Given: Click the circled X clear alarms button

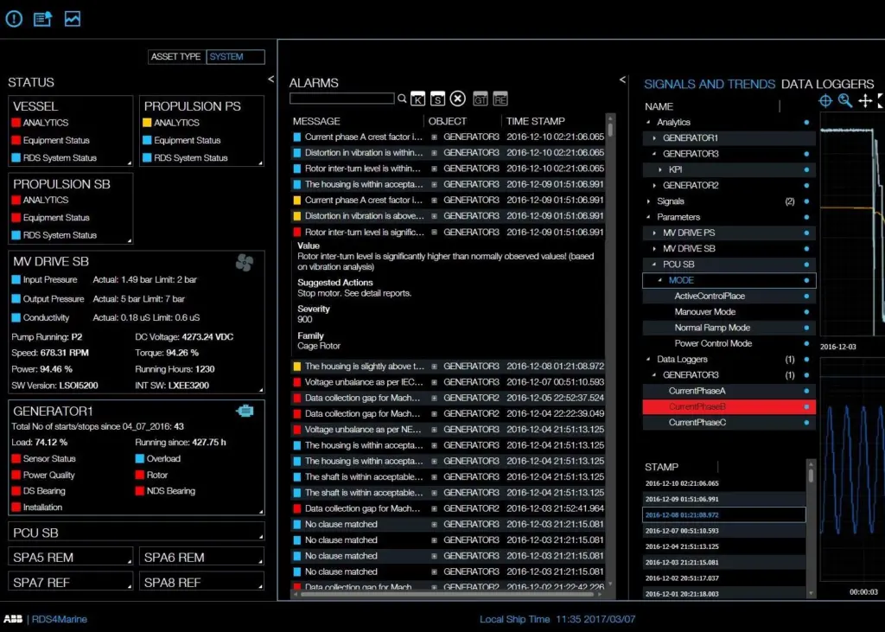Looking at the screenshot, I should pos(458,99).
